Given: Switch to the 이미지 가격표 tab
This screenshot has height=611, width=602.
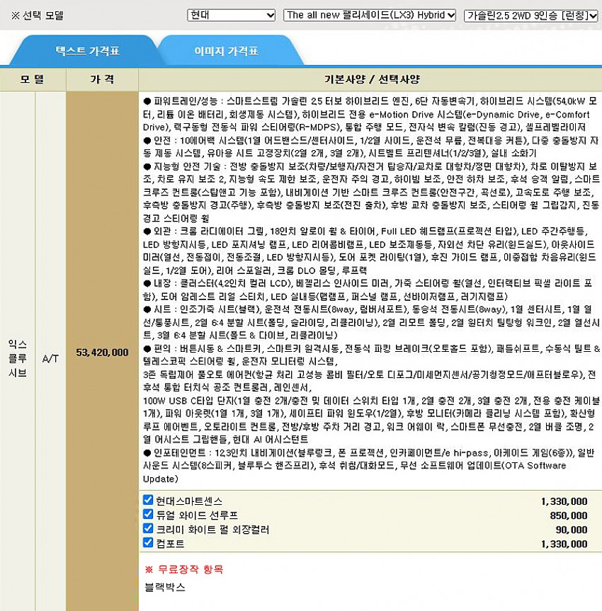Looking at the screenshot, I should (226, 51).
